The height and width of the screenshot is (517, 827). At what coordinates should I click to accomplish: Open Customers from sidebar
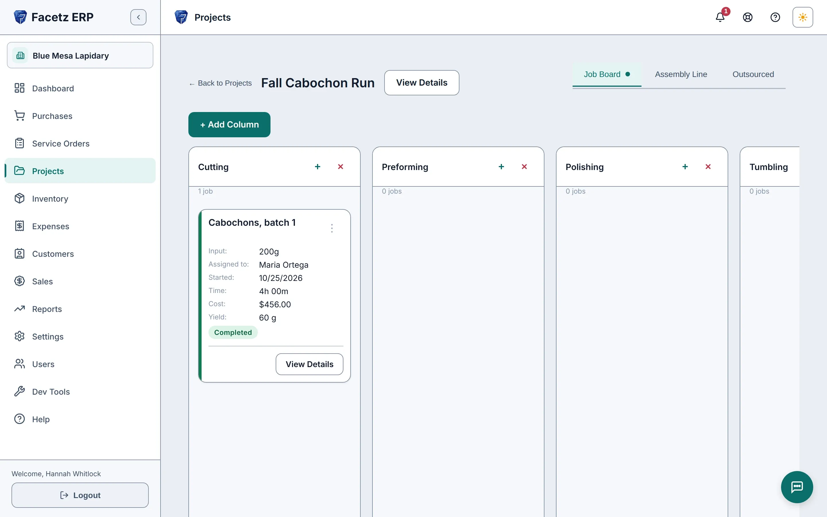pyautogui.click(x=80, y=254)
